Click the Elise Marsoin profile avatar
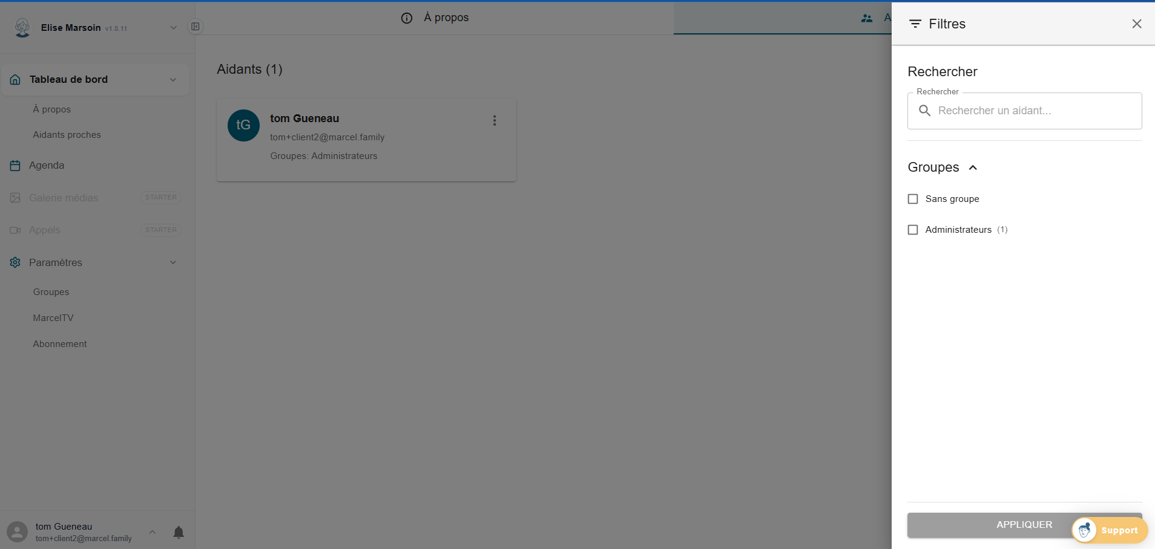Viewport: 1155px width, 549px height. (22, 27)
